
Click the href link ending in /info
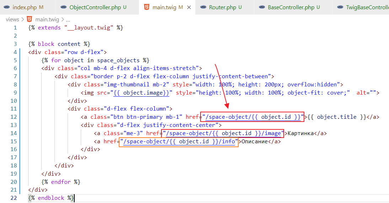point(178,141)
